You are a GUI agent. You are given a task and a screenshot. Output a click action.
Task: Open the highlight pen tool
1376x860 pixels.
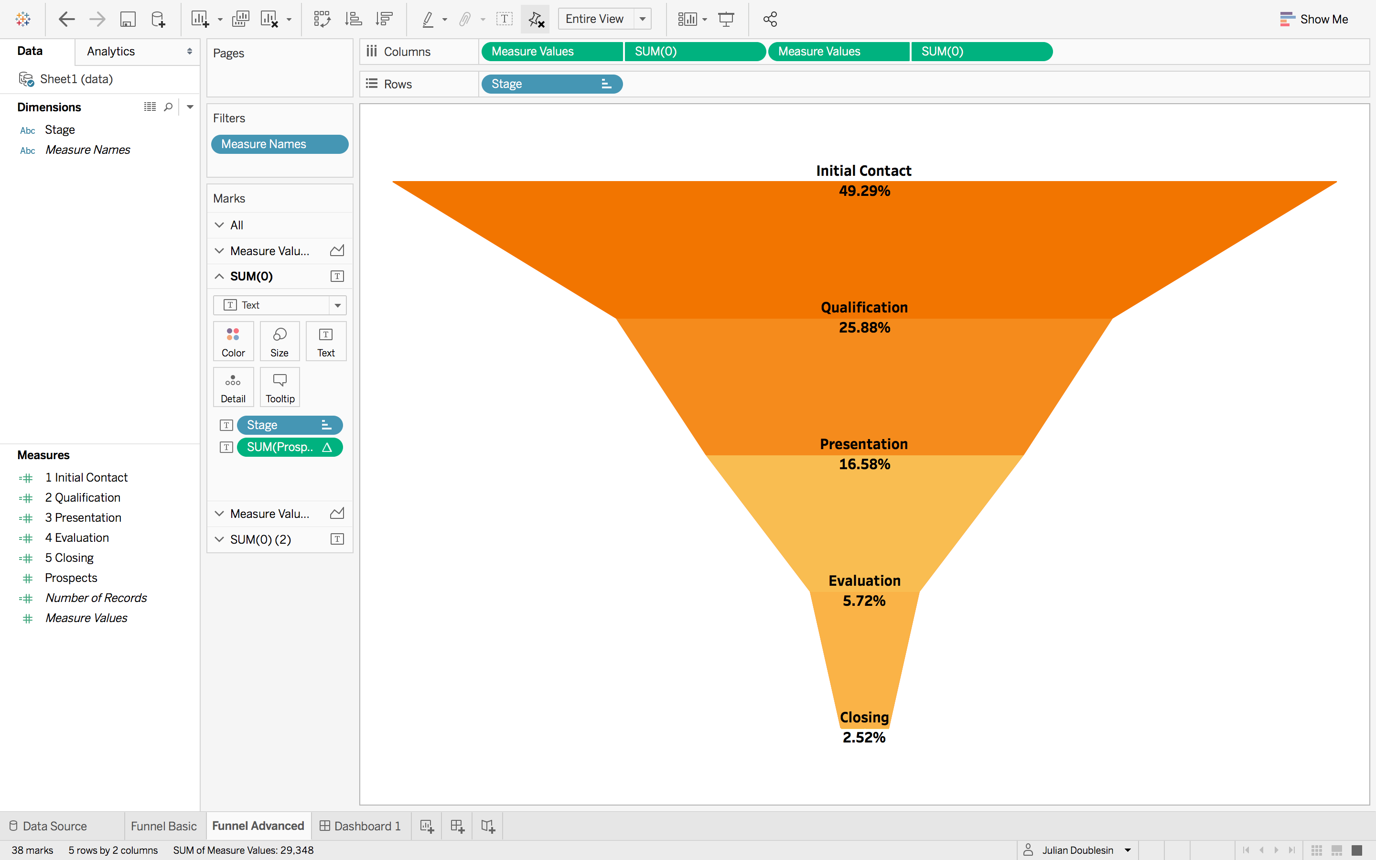pyautogui.click(x=428, y=19)
